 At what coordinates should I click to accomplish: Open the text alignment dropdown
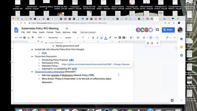click(132, 38)
